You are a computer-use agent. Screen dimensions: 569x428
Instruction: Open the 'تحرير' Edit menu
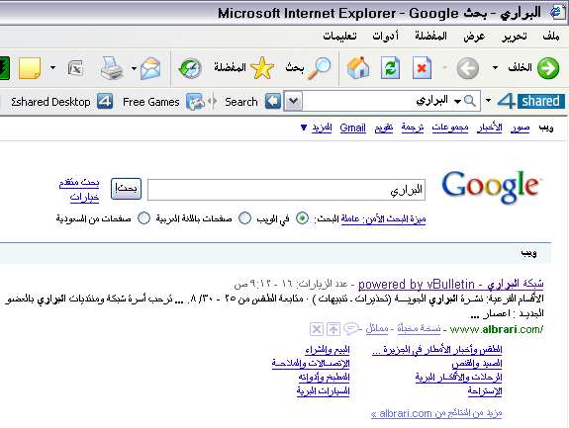coord(515,37)
